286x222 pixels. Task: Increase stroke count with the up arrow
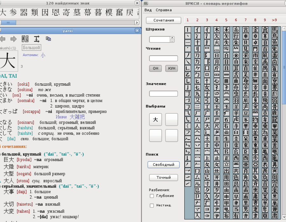pyautogui.click(x=172, y=38)
